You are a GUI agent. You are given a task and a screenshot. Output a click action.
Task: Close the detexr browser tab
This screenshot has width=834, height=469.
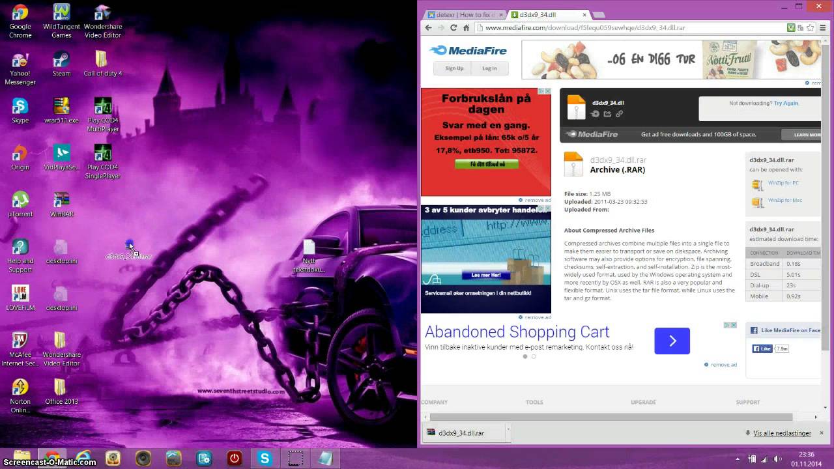click(501, 14)
